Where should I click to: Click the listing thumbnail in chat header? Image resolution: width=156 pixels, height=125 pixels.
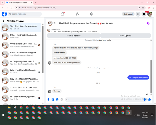point(50,23)
